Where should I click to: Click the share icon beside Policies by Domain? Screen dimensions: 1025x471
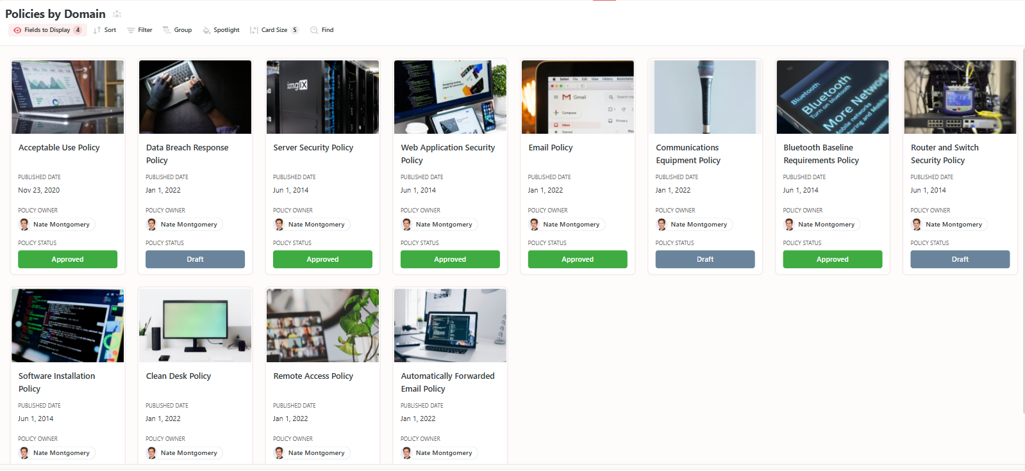[117, 14]
